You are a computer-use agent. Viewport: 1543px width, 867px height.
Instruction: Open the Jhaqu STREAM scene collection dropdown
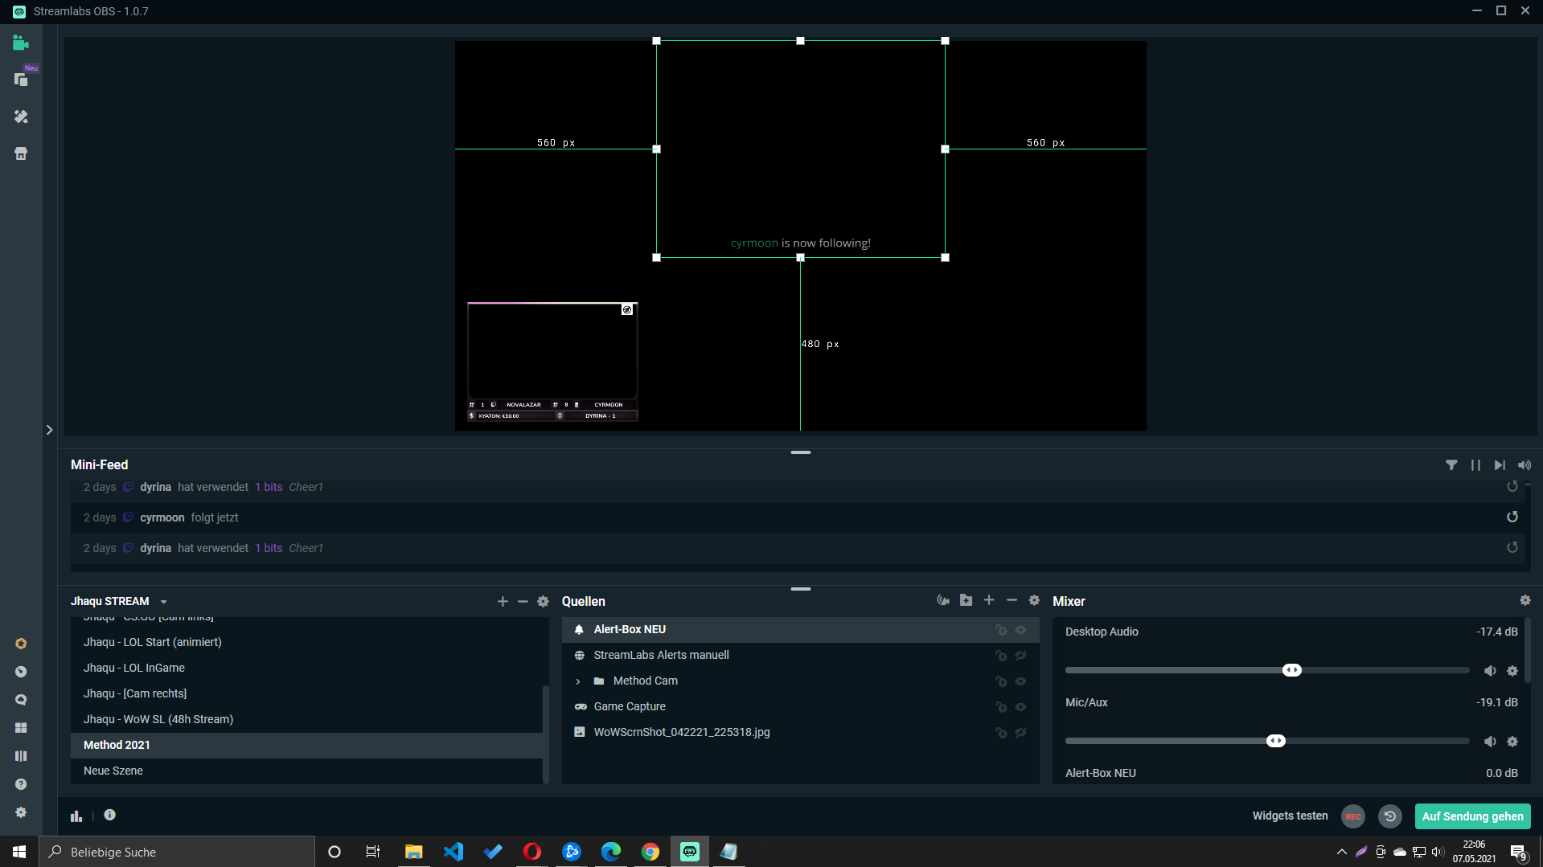pos(163,602)
